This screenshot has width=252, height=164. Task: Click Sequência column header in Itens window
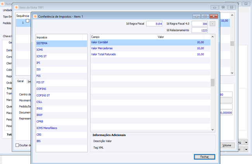pos(22,16)
